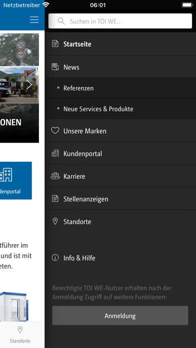Select Referenzen submenu item

click(x=120, y=88)
